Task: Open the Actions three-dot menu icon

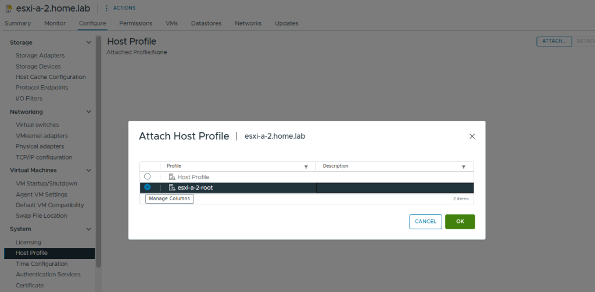Action: coord(106,8)
